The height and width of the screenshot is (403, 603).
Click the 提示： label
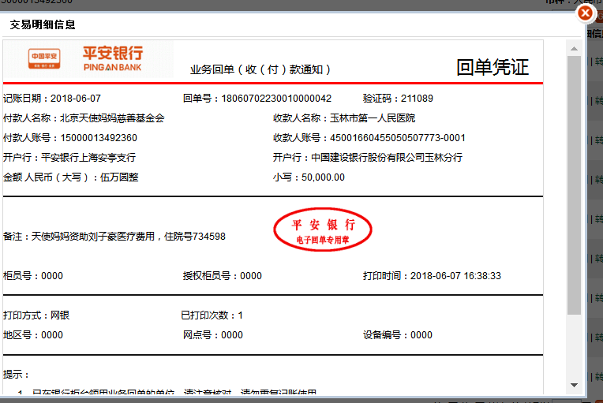(16, 375)
